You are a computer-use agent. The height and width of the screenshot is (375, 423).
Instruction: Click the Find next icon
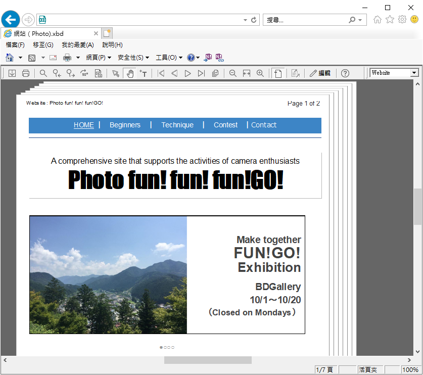[x=71, y=73]
